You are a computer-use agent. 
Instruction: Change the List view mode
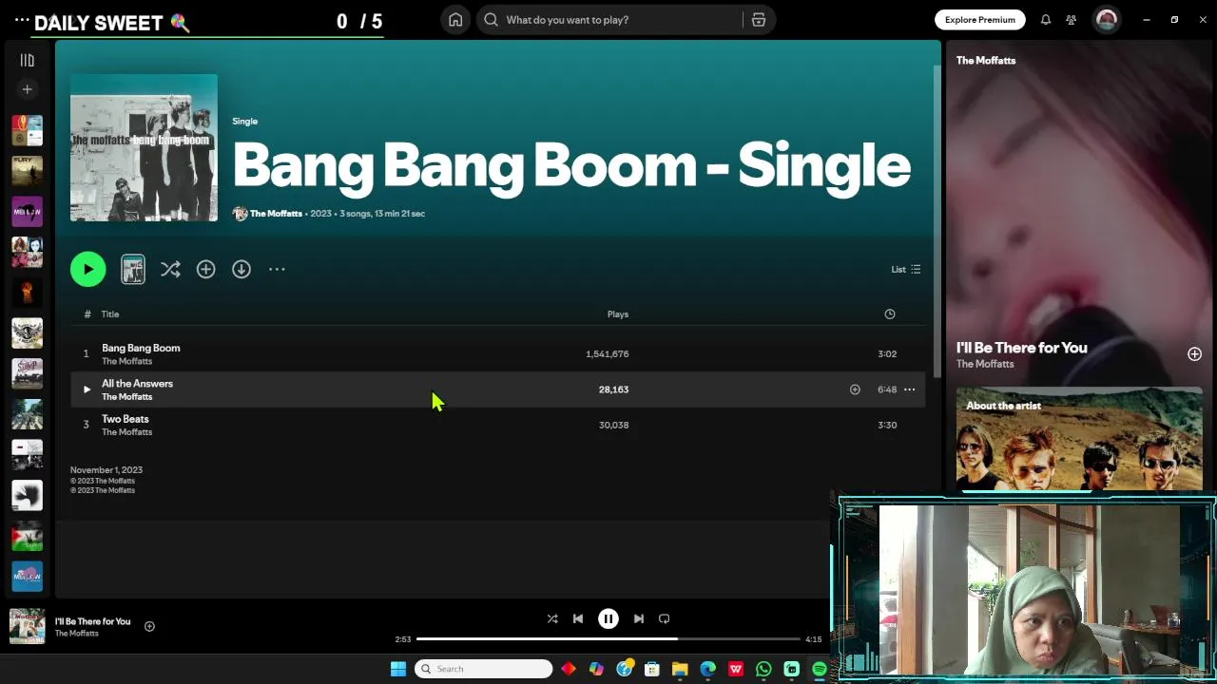[x=905, y=270]
